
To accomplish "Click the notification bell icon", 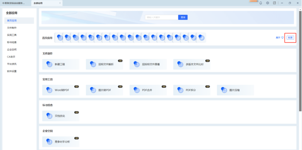I will tap(261, 3).
